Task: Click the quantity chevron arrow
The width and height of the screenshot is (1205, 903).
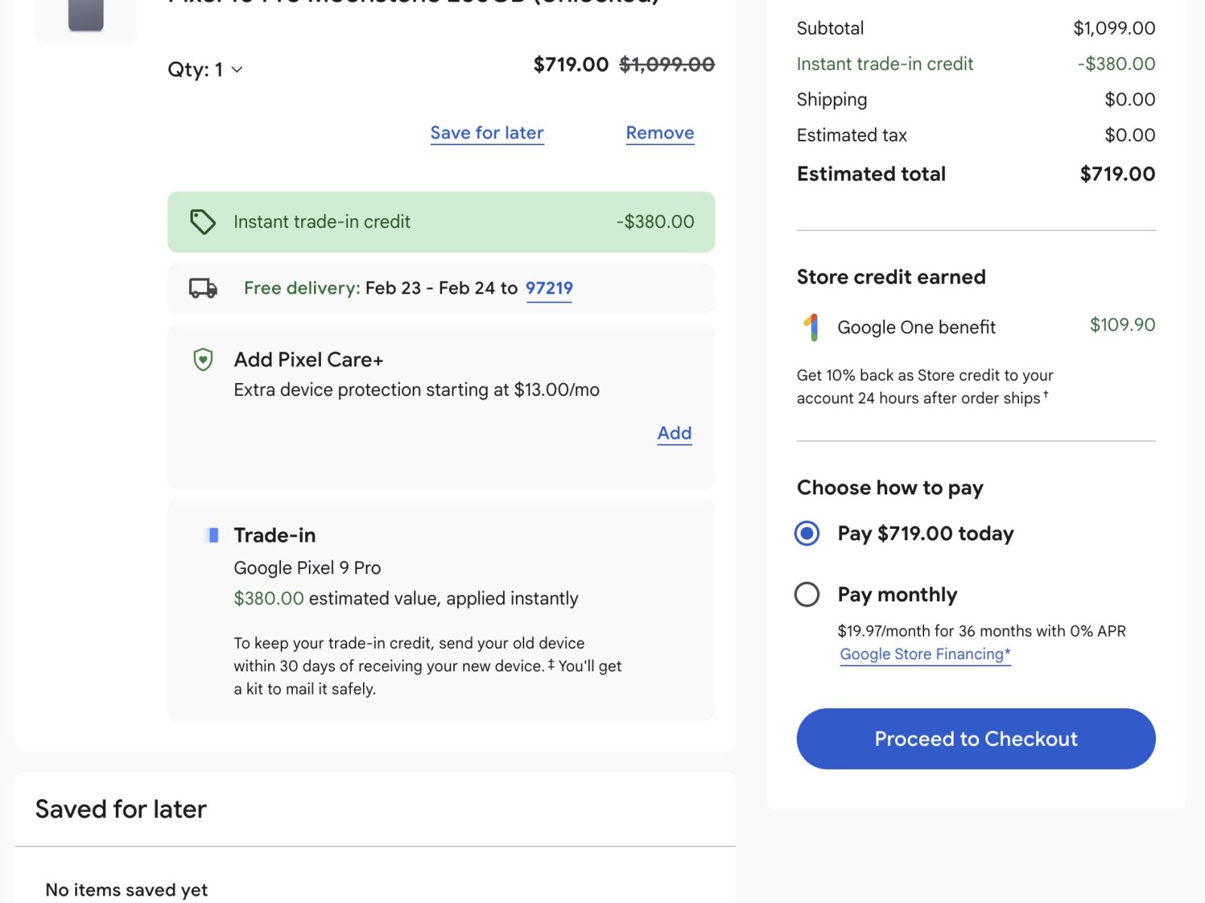Action: (237, 70)
